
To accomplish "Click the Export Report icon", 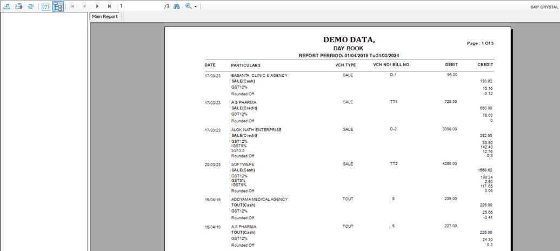I will (x=7, y=6).
